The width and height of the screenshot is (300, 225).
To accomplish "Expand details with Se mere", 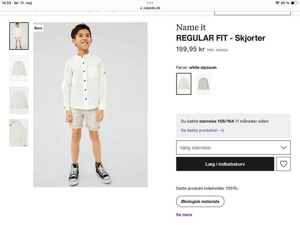I will click(184, 215).
